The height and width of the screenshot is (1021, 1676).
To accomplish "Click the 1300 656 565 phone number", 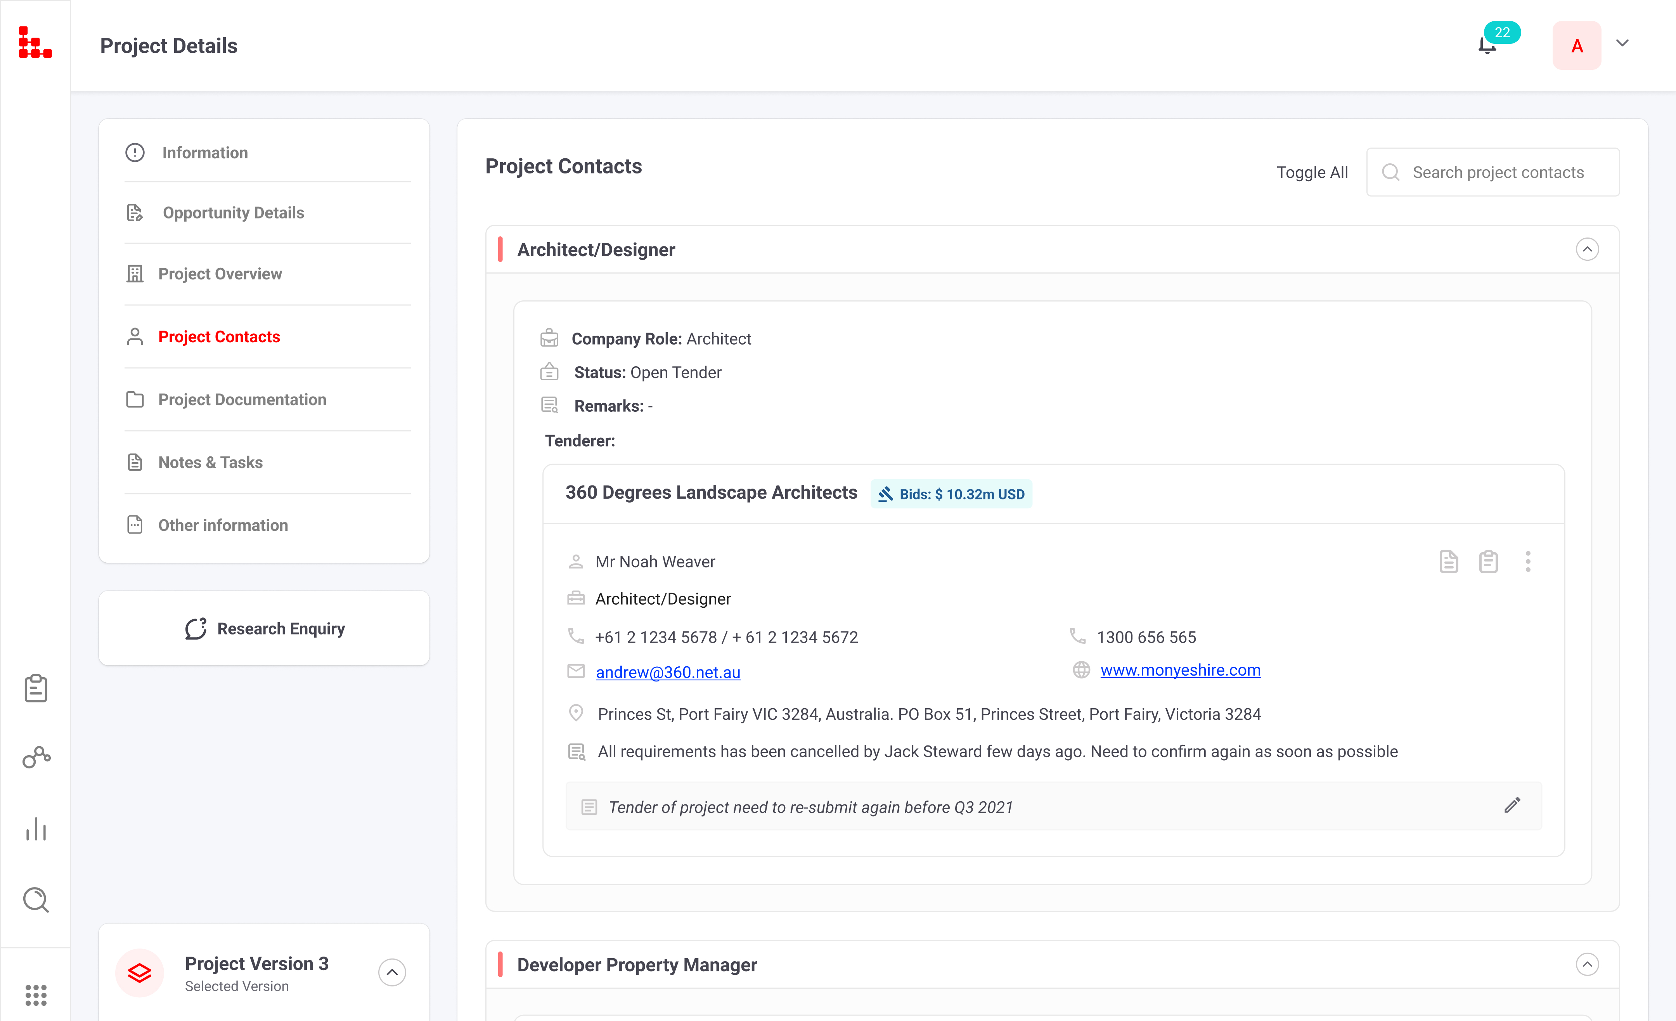I will [1146, 637].
